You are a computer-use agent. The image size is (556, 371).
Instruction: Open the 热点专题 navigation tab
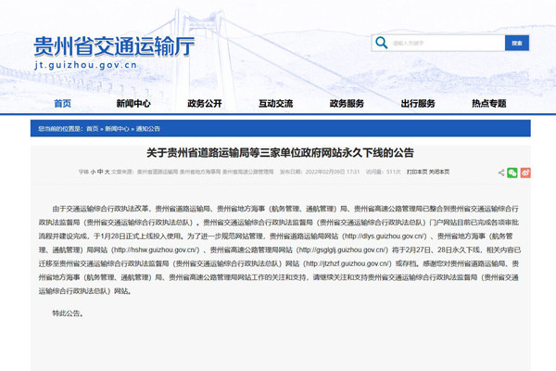(x=489, y=103)
